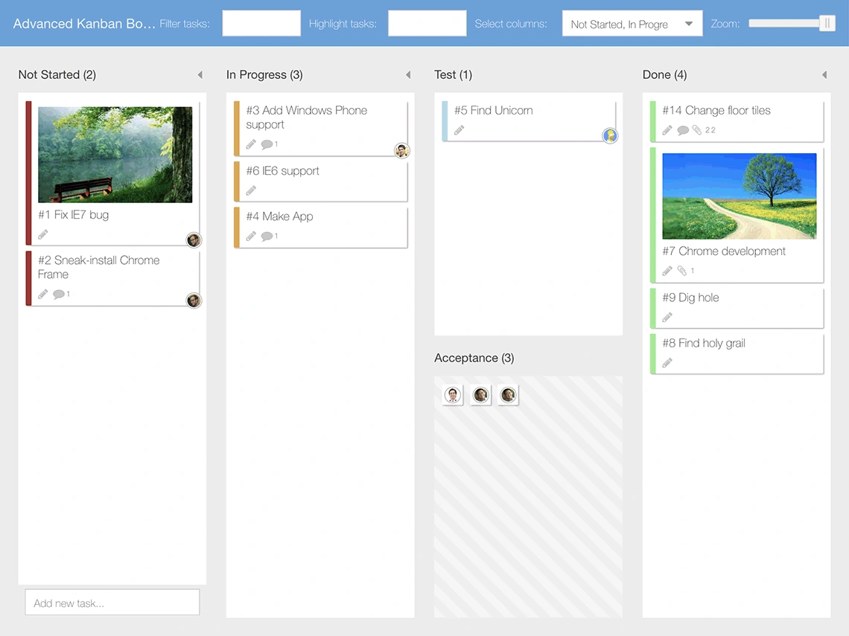Edit #8 Find holy grail pencil icon
The image size is (849, 636).
tap(667, 362)
